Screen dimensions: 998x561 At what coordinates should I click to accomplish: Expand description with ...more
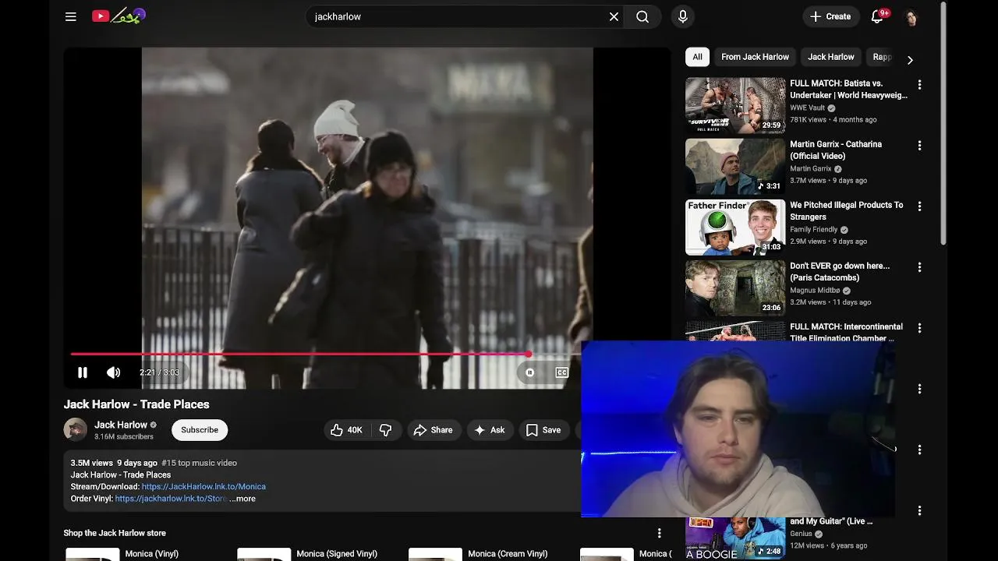coord(242,499)
